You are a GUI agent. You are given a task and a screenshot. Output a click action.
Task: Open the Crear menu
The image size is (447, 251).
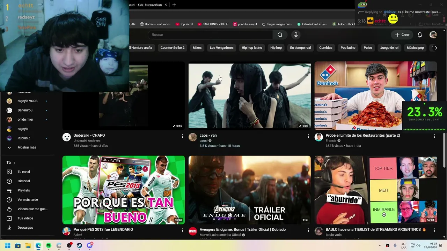tap(402, 35)
